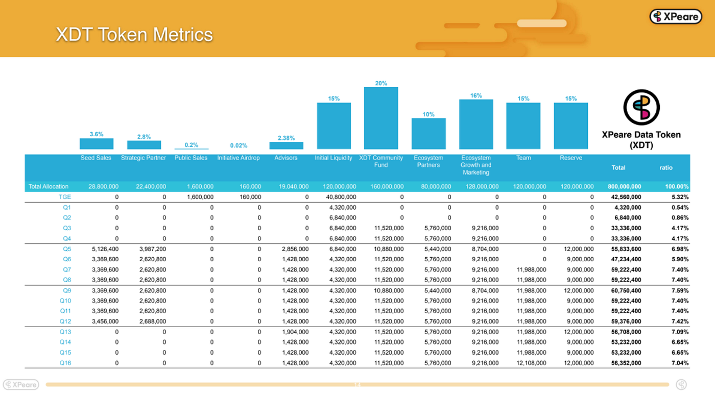Click the large XPeare Data Token circular logo

[641, 108]
